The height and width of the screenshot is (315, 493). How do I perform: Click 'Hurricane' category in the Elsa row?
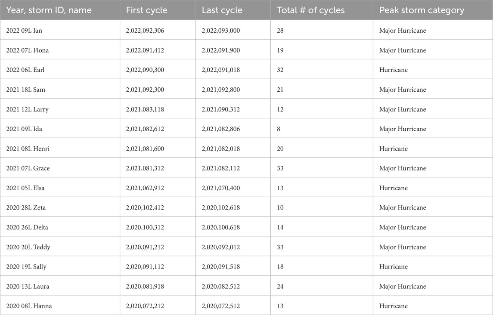tap(394, 188)
